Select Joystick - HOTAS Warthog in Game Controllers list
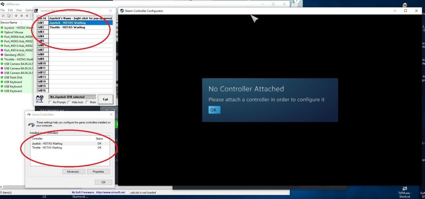 (70, 143)
